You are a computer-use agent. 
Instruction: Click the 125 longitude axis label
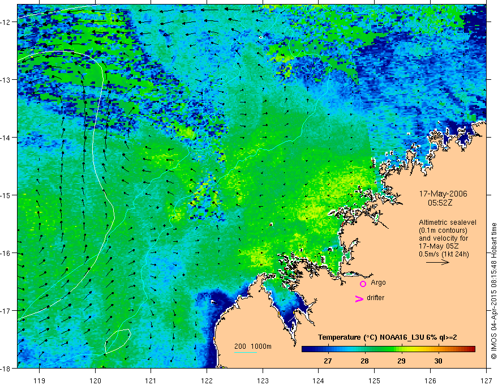point(374,380)
